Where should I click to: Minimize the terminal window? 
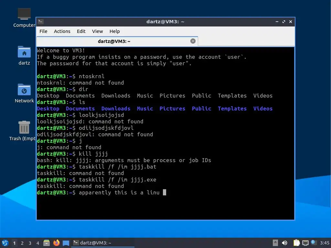click(277, 22)
